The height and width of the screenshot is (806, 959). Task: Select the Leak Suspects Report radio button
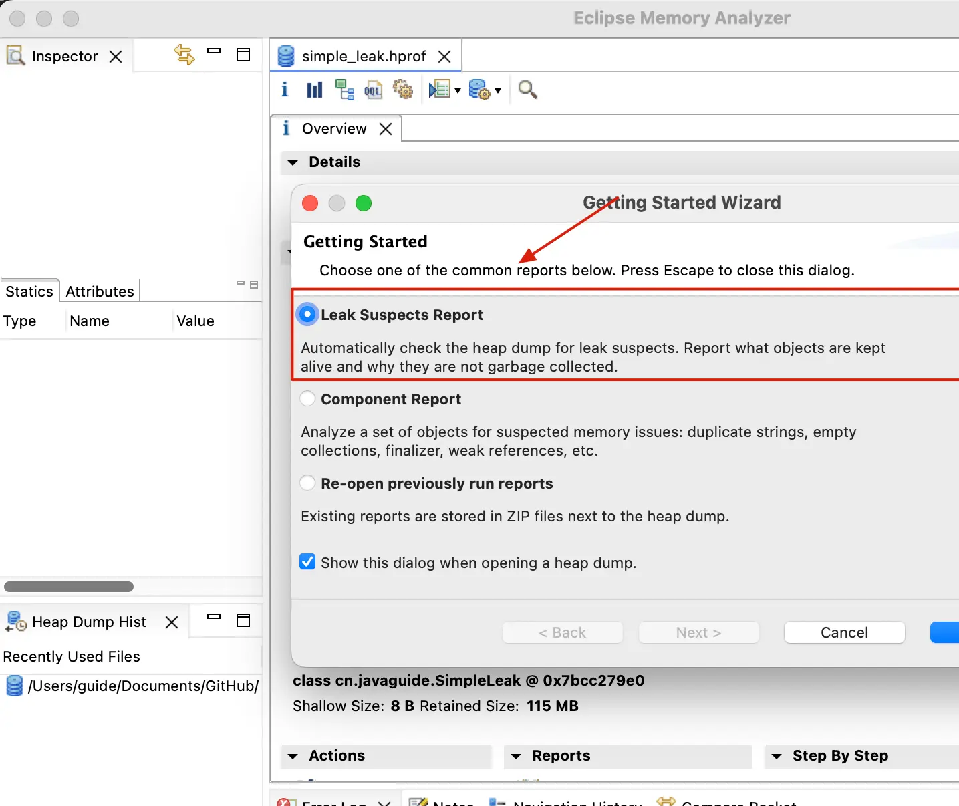pos(307,315)
